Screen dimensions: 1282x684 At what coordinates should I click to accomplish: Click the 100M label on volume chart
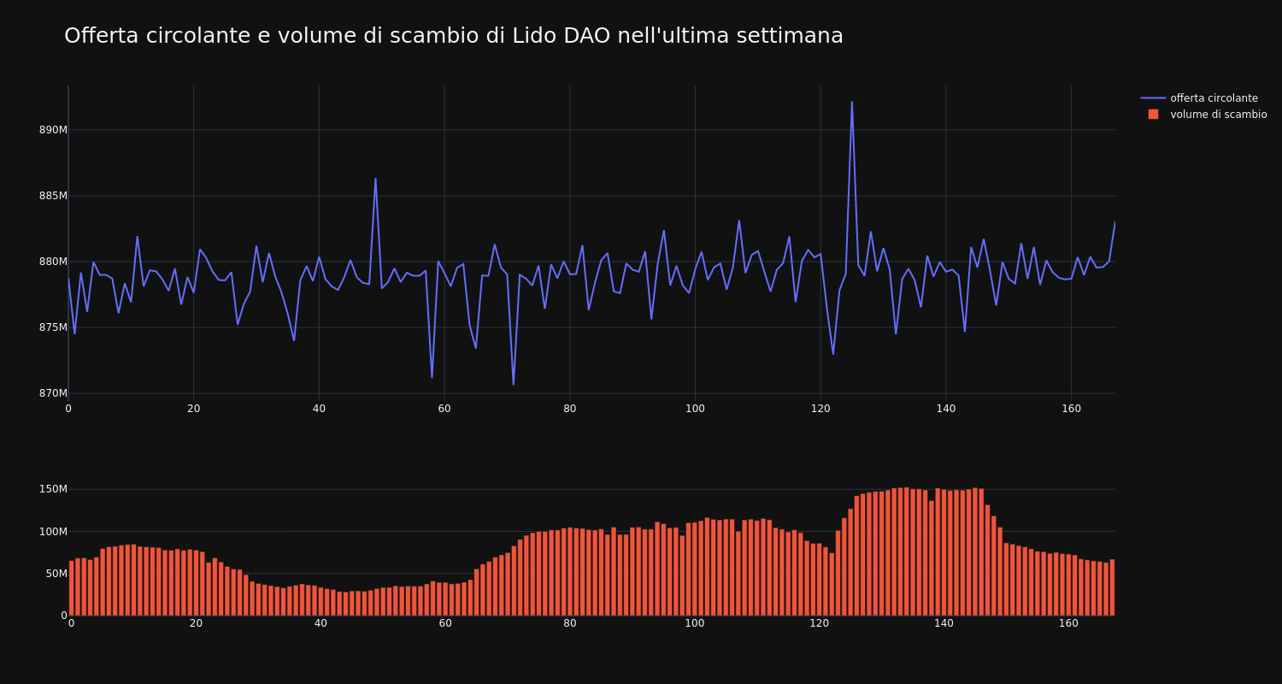tap(53, 531)
